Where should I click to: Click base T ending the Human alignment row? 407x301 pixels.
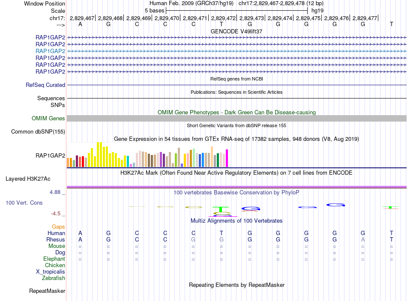[x=392, y=233]
